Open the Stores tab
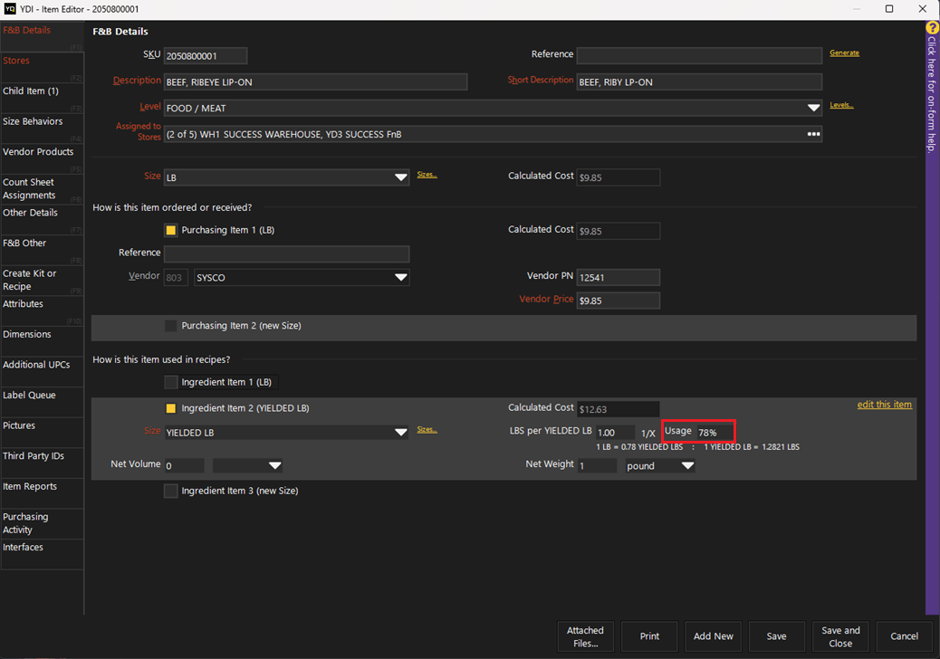 [x=42, y=67]
